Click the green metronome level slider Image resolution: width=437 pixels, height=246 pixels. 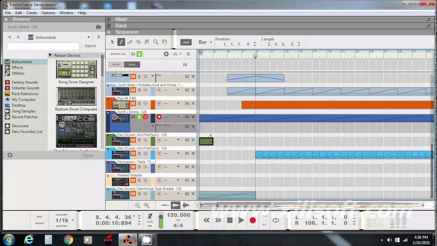tap(161, 220)
